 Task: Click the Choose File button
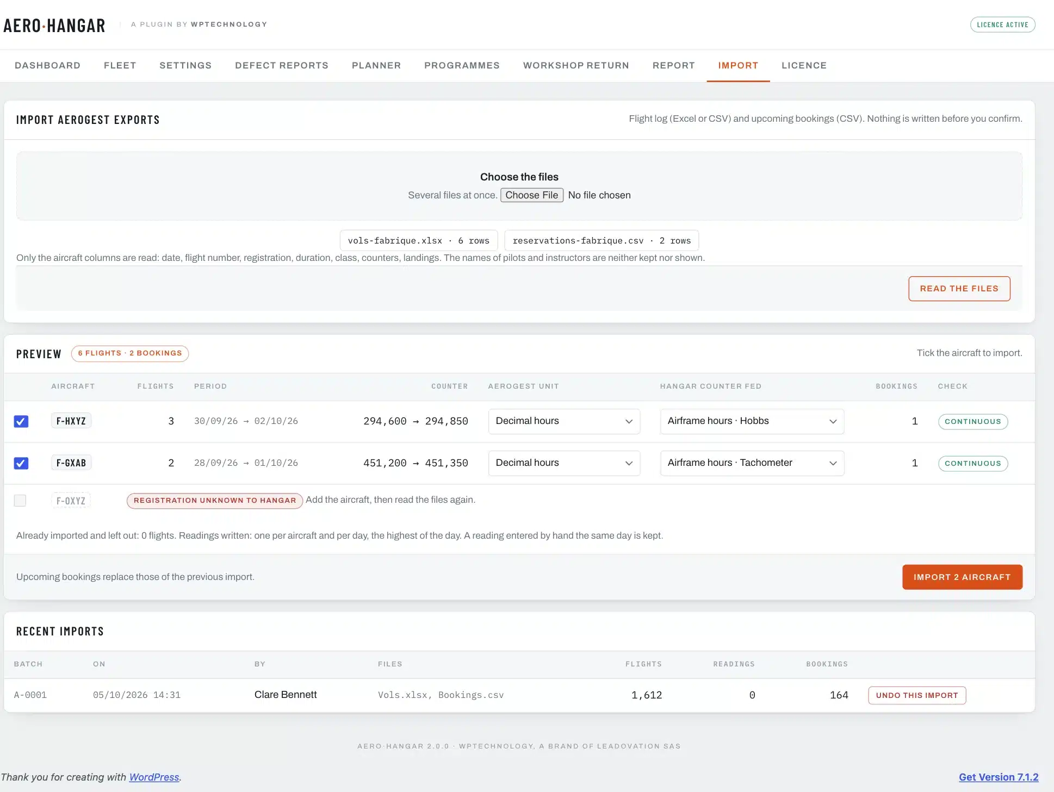[532, 195]
